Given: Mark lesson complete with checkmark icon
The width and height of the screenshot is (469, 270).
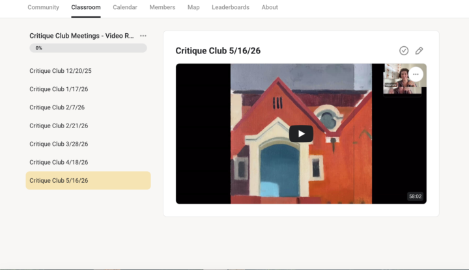Looking at the screenshot, I should point(404,51).
